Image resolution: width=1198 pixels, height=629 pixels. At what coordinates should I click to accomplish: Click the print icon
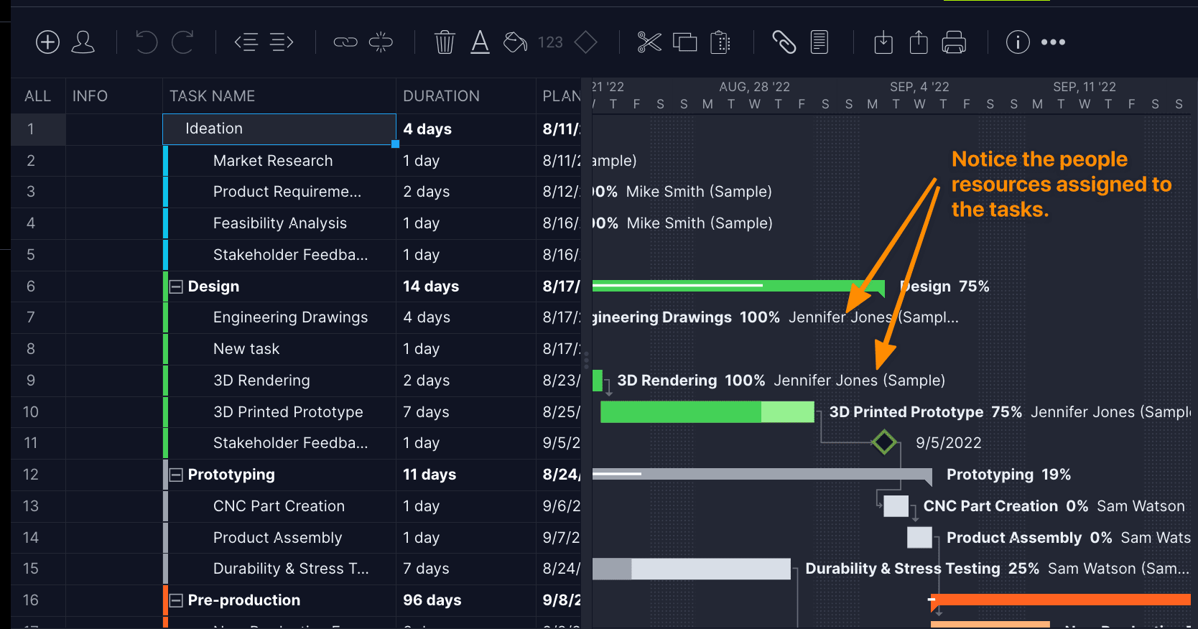pyautogui.click(x=954, y=42)
